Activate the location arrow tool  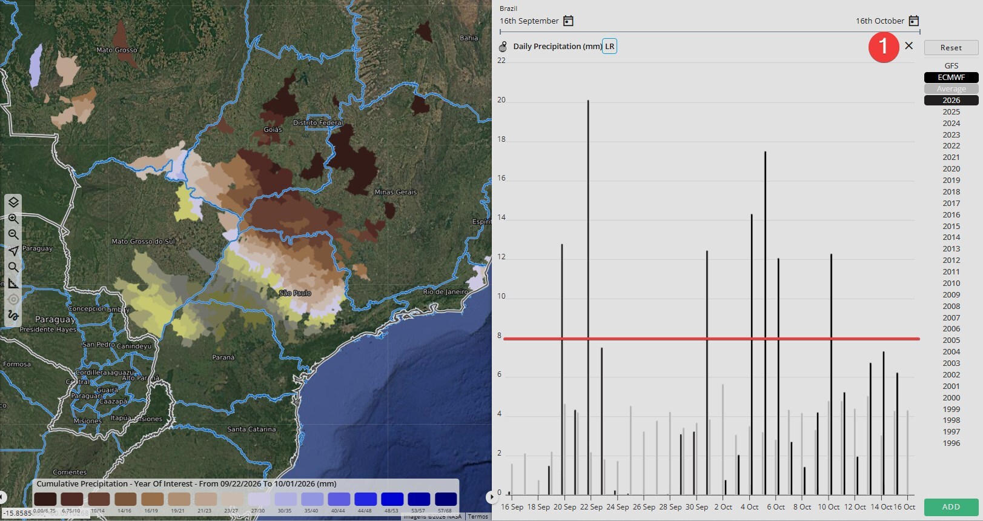[x=13, y=251]
